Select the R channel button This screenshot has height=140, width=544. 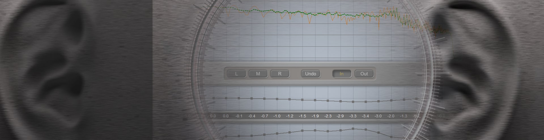[x=280, y=74]
